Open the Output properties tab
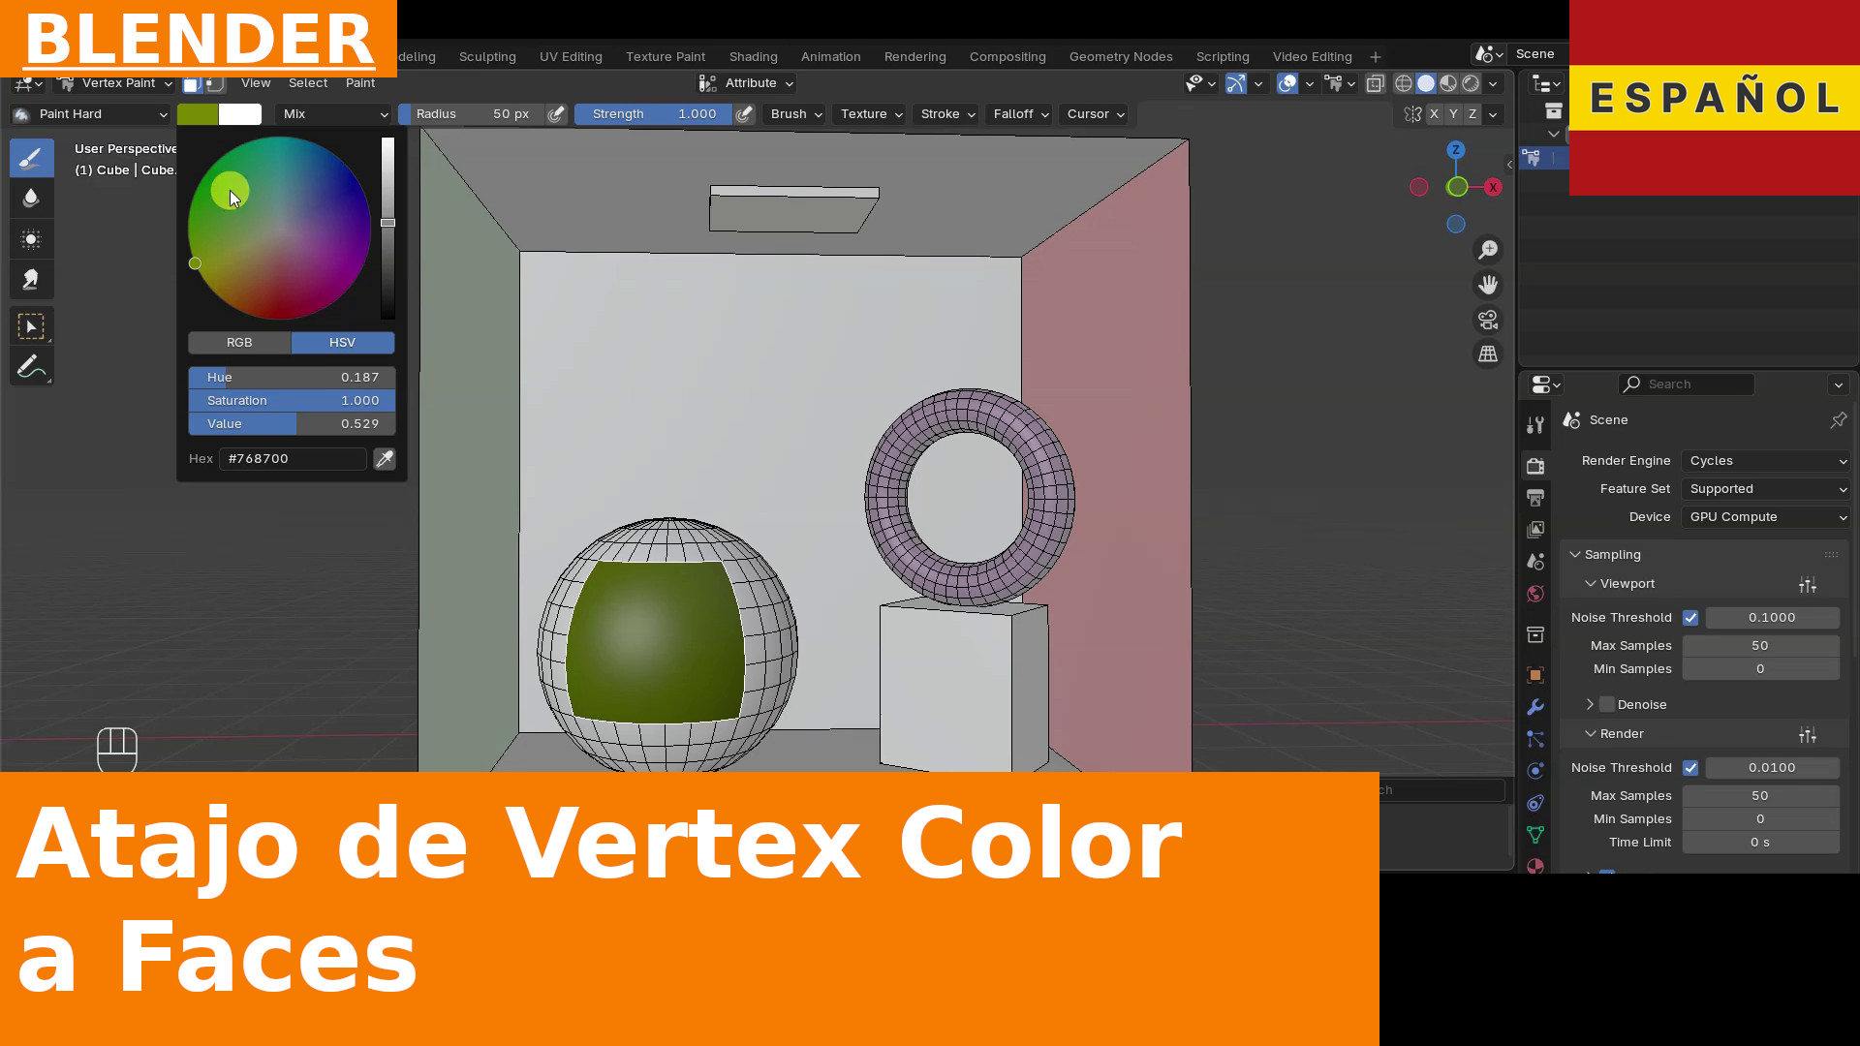The image size is (1860, 1046). point(1535,498)
